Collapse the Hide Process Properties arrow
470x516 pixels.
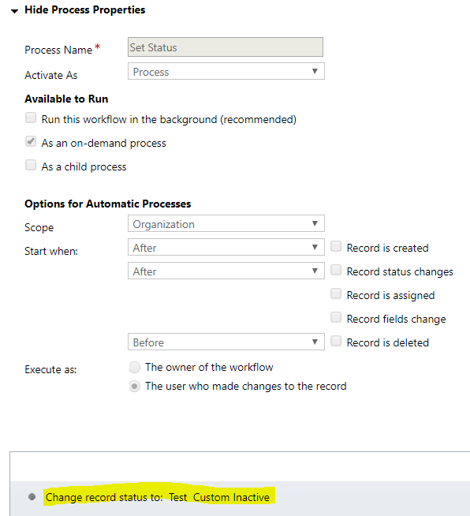tap(14, 11)
